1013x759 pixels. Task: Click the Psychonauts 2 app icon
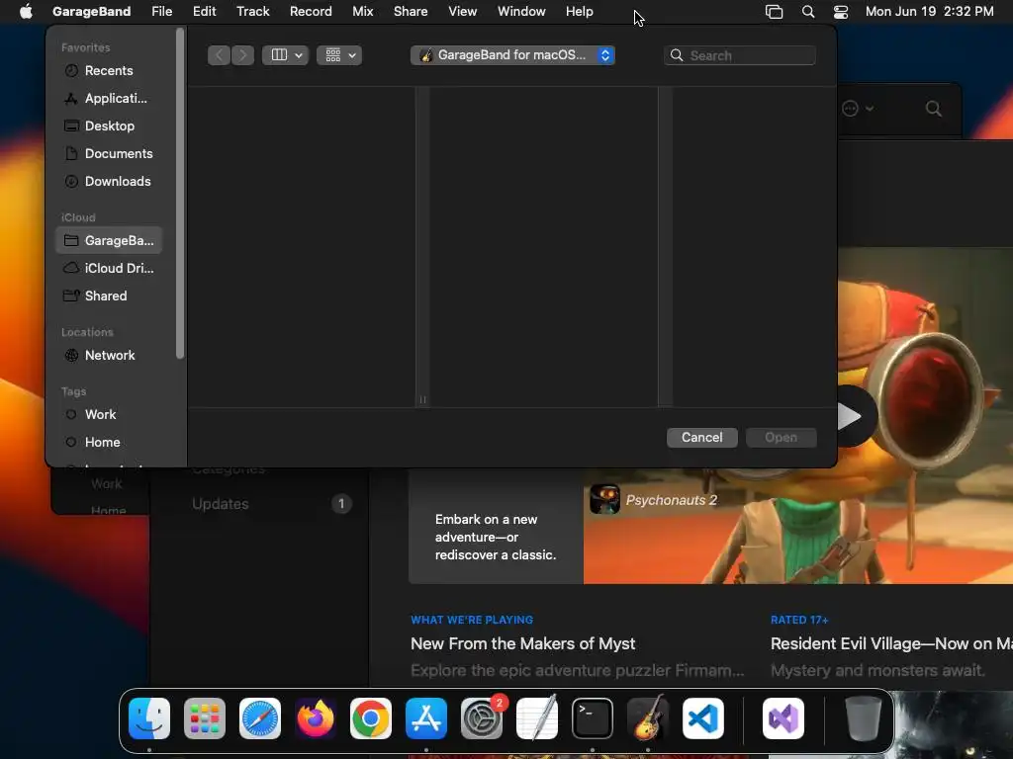(604, 499)
